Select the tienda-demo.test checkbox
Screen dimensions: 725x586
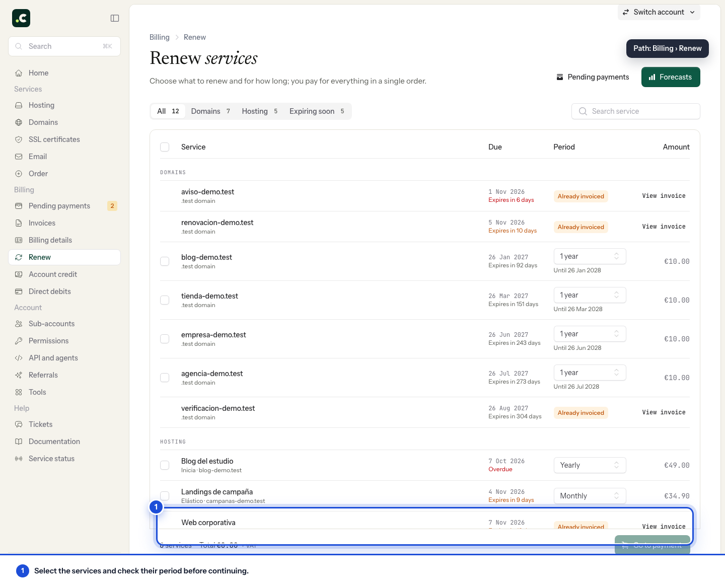[165, 300]
